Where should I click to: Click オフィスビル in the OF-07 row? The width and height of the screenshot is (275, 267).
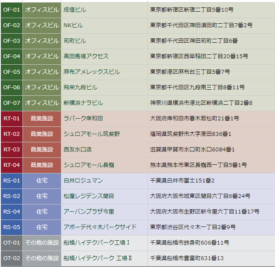(x=42, y=103)
